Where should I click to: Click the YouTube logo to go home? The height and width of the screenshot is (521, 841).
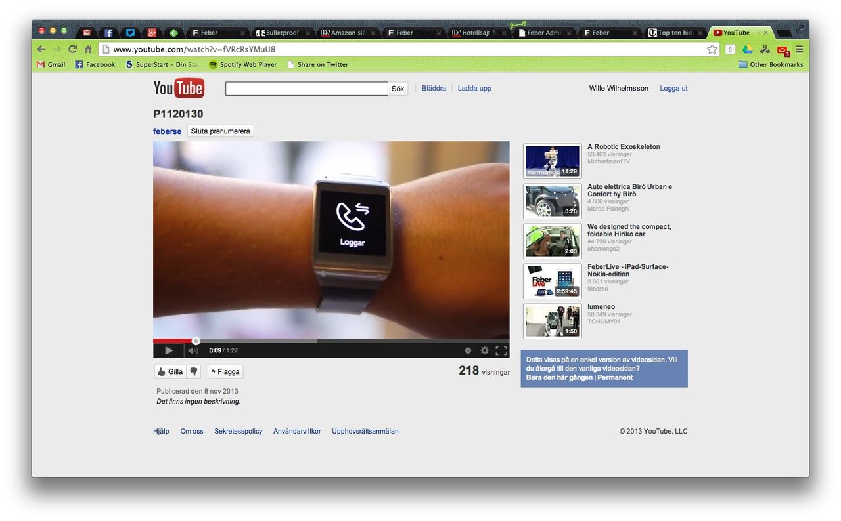[x=178, y=87]
